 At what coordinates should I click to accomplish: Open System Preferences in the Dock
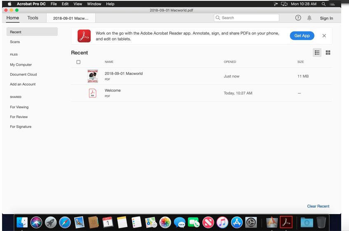point(251,222)
